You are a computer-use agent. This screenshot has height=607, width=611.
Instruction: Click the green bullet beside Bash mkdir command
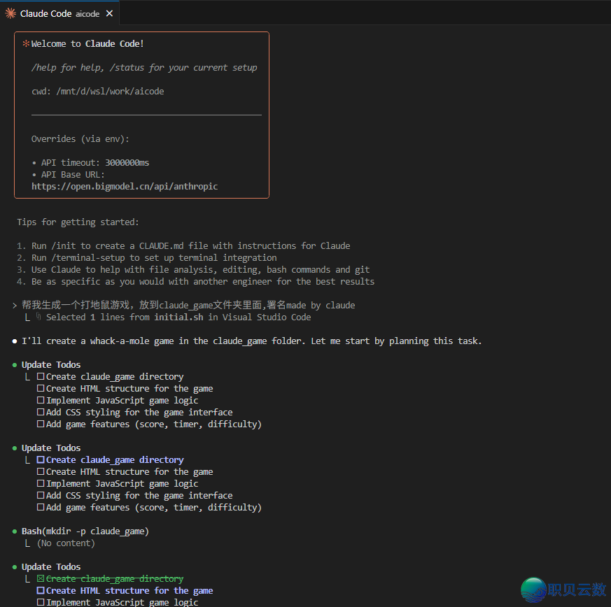(15, 531)
